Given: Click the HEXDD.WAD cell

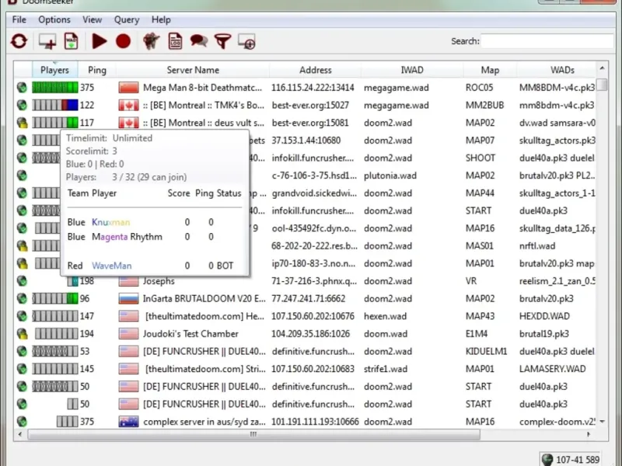Looking at the screenshot, I should (544, 316).
